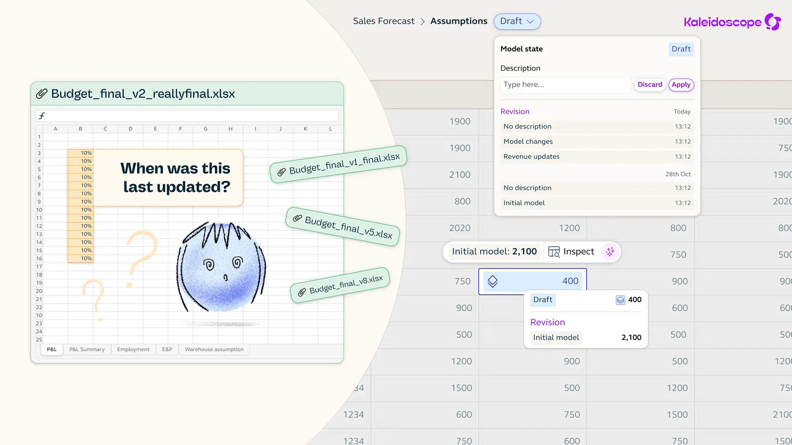Open the P&L Summary sheet tab
The width and height of the screenshot is (792, 445).
(x=87, y=350)
